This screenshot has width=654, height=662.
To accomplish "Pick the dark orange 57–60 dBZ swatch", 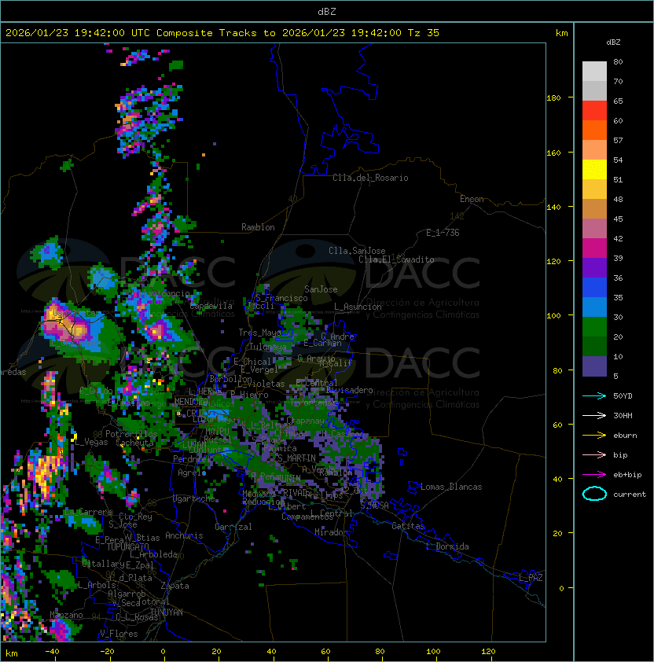I will pyautogui.click(x=594, y=130).
